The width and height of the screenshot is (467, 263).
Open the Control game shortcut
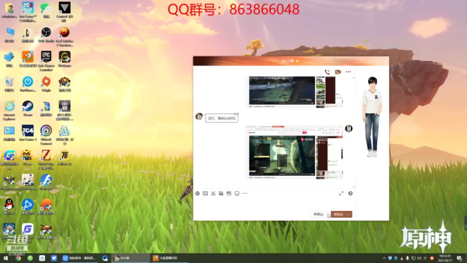[64, 12]
